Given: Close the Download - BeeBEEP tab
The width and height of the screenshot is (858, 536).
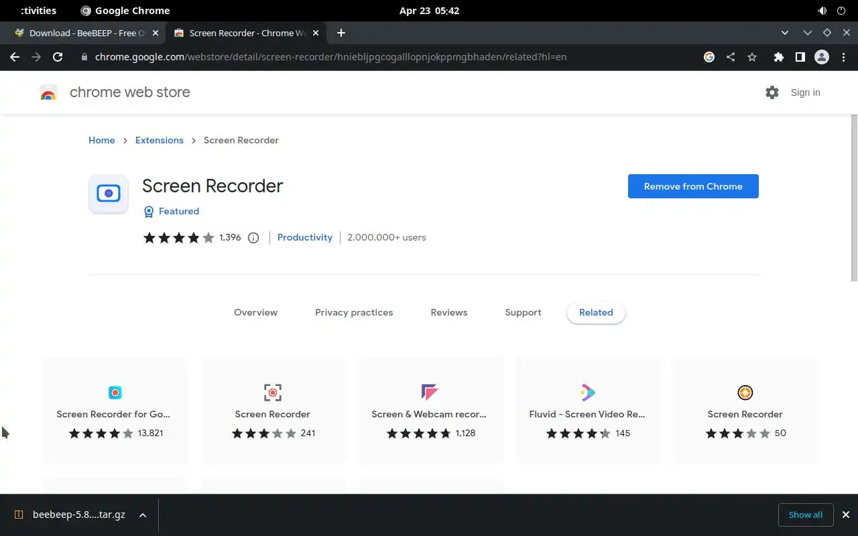Looking at the screenshot, I should click(x=156, y=33).
